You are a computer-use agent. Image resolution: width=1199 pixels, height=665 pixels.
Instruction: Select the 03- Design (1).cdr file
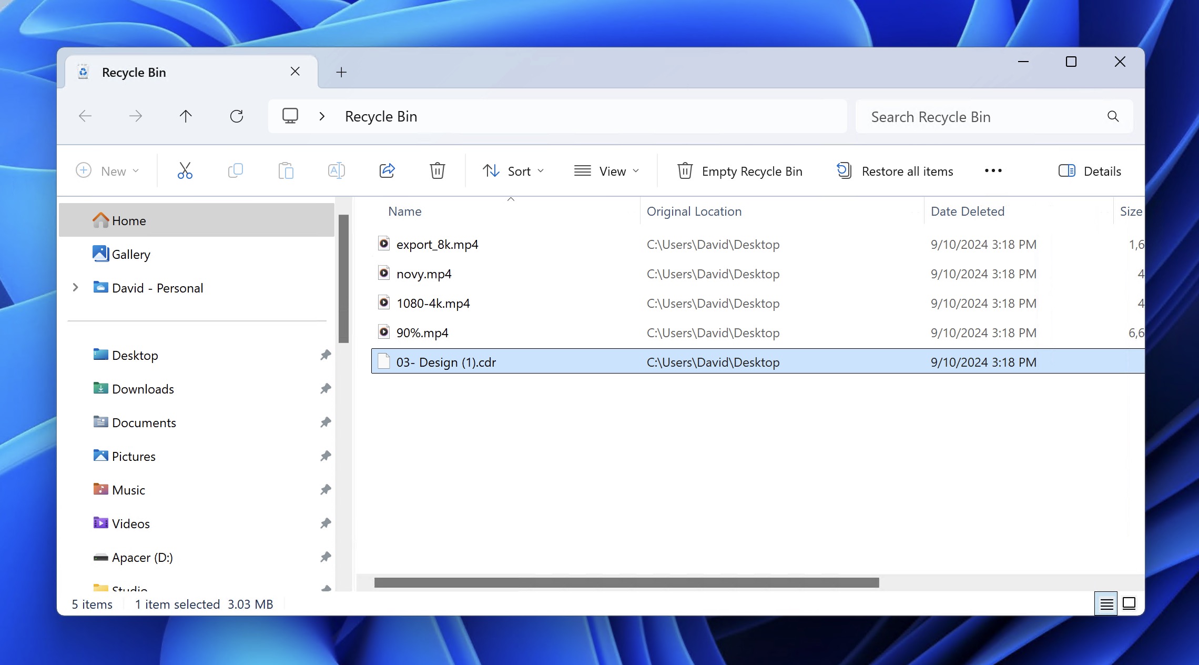(446, 361)
